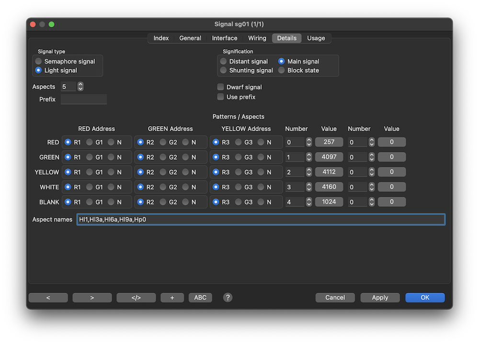The height and width of the screenshot is (344, 479).
Task: Click the Cancel button
Action: coord(335,298)
